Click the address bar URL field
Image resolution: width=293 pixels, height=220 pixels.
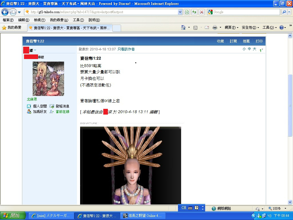(x=101, y=12)
